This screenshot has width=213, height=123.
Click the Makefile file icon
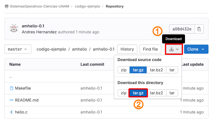12,88
